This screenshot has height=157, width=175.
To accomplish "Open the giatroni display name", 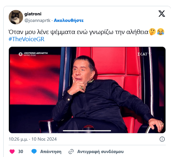I will click(x=33, y=14).
